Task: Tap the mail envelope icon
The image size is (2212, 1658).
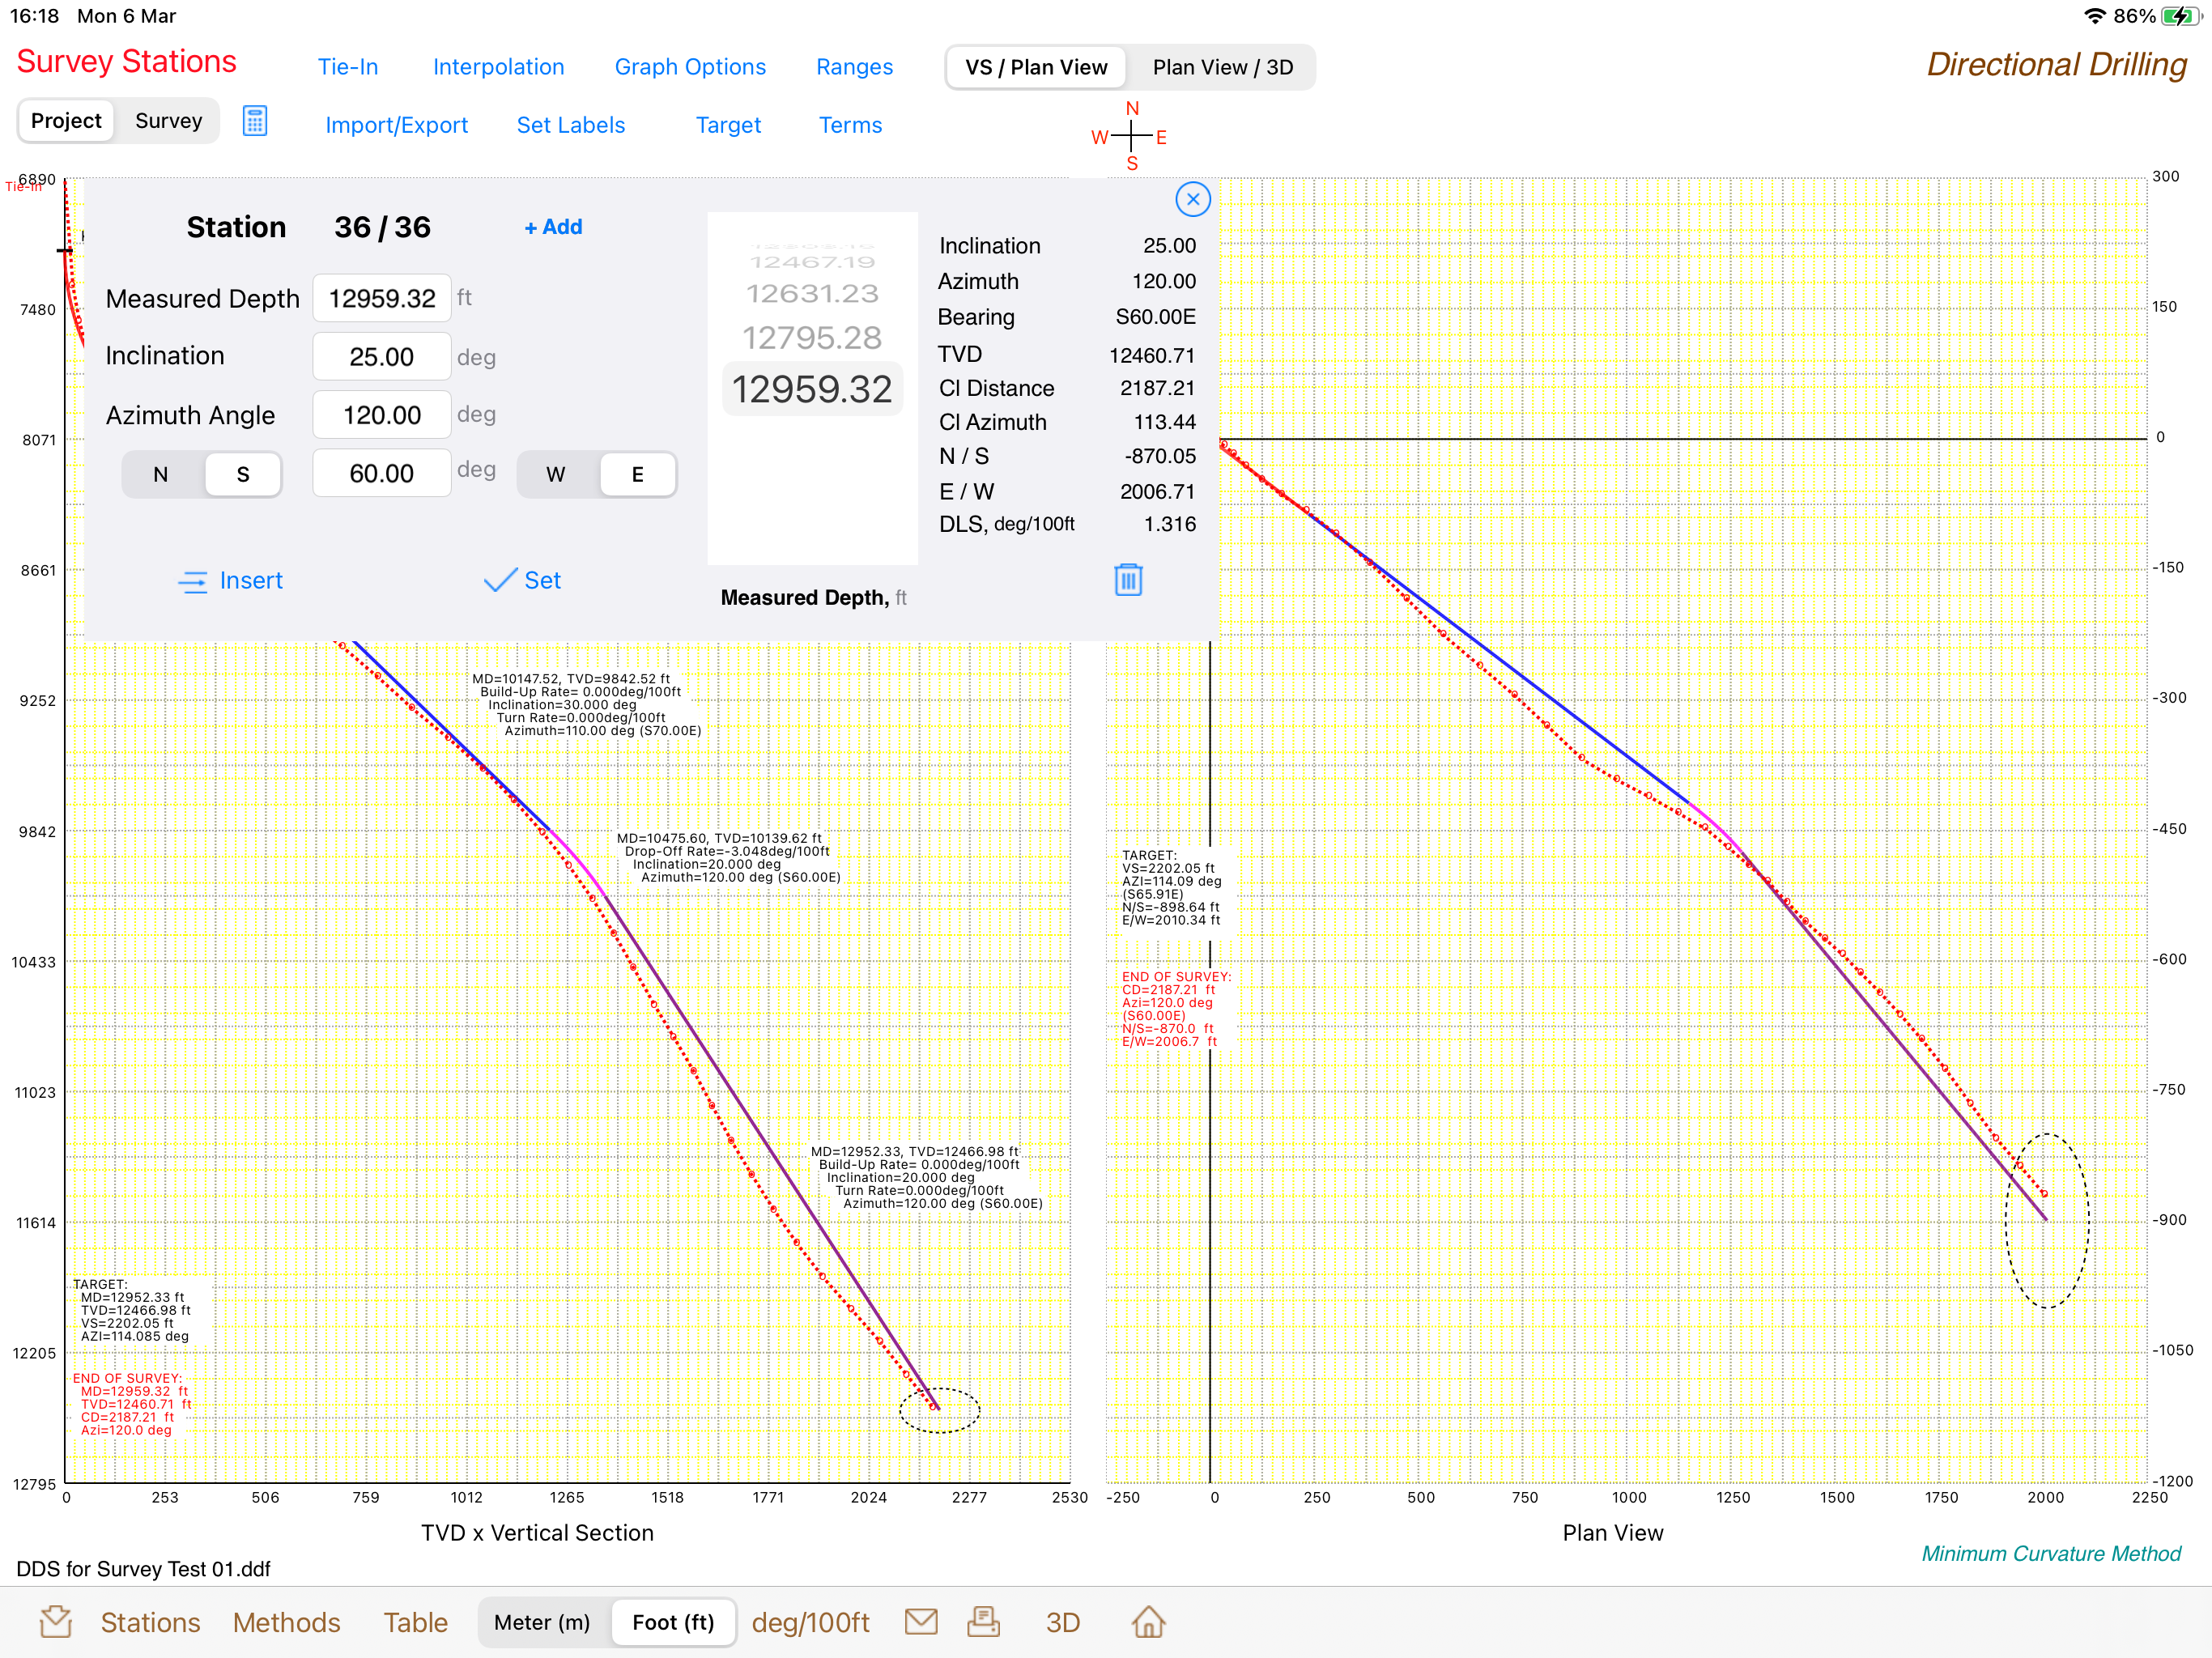Action: (920, 1621)
